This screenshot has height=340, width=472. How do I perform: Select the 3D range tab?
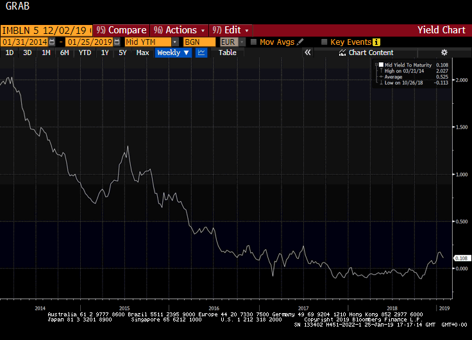[28, 53]
